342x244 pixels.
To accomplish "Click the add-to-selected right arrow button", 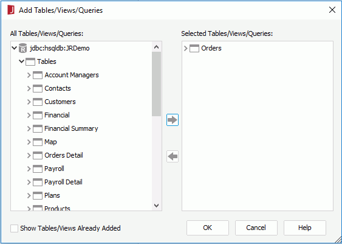I will 173,120.
